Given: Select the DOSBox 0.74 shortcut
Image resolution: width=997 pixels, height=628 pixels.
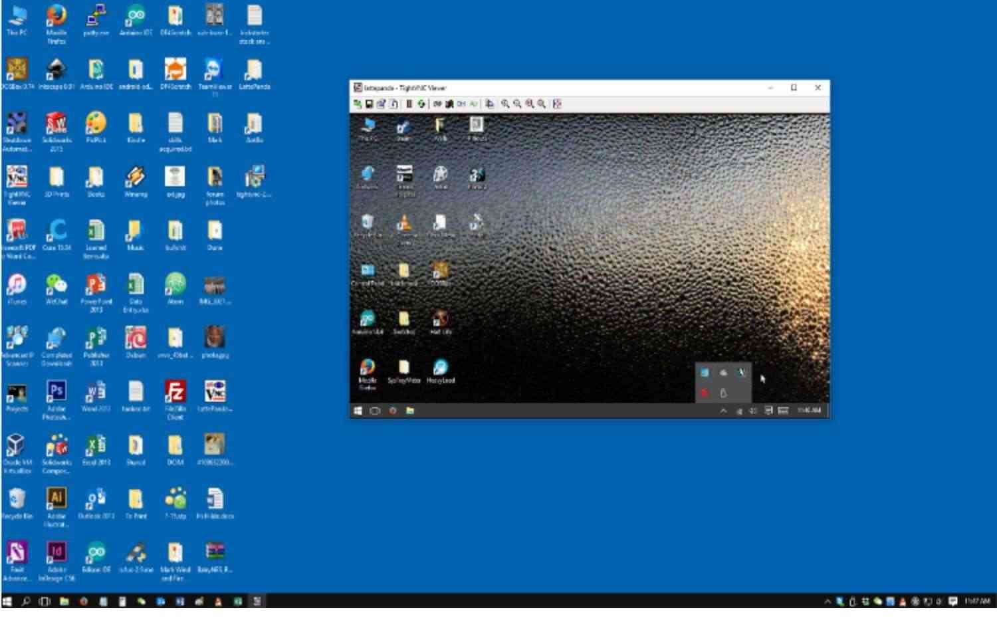Looking at the screenshot, I should click(17, 74).
